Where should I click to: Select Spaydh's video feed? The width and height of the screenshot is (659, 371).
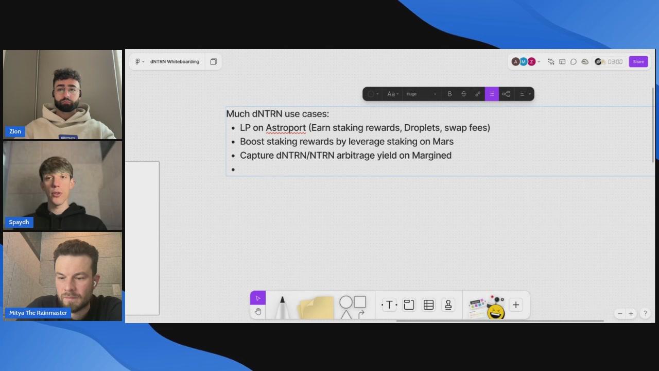(62, 185)
